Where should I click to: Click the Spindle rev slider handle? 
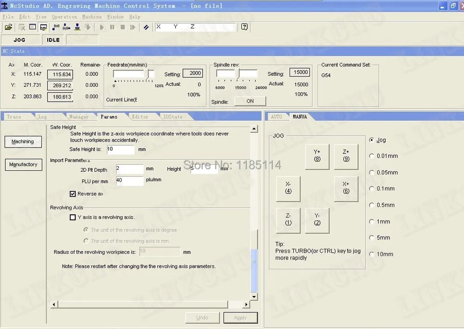point(238,74)
